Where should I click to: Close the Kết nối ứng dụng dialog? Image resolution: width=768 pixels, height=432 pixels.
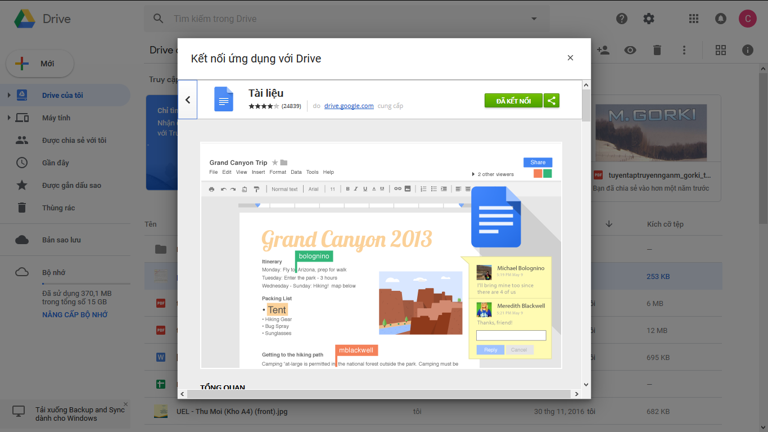point(570,58)
